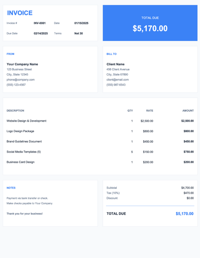The width and height of the screenshot is (200, 258).
Task: Select Business Card Design description
Action: (21, 162)
